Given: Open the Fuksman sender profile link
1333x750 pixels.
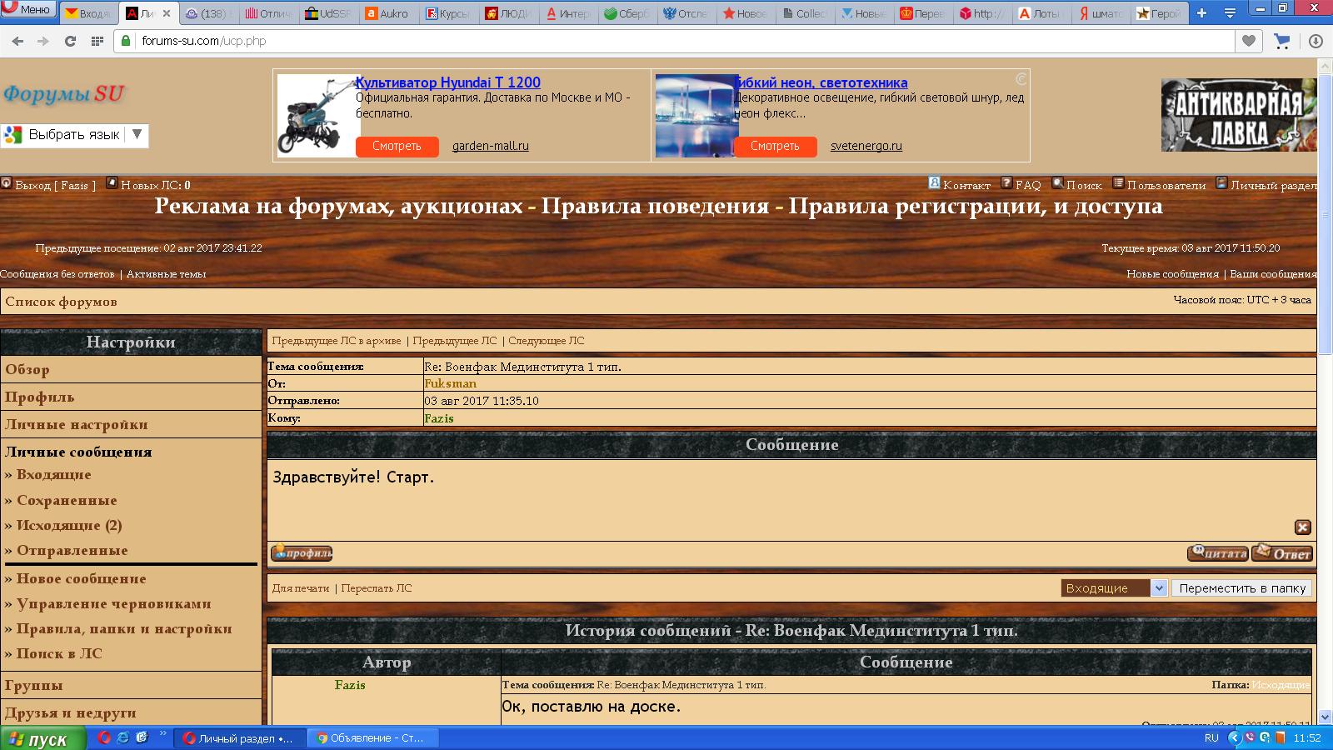Looking at the screenshot, I should tap(450, 384).
